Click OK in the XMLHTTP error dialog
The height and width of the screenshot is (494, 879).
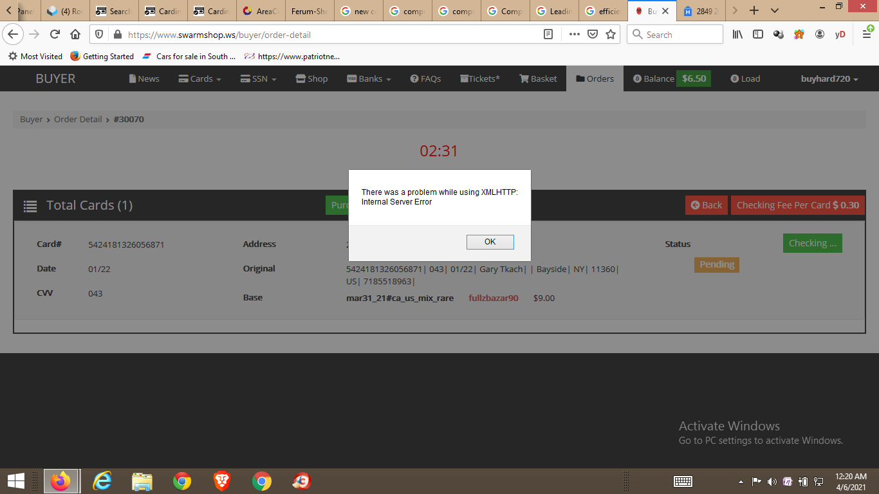490,242
